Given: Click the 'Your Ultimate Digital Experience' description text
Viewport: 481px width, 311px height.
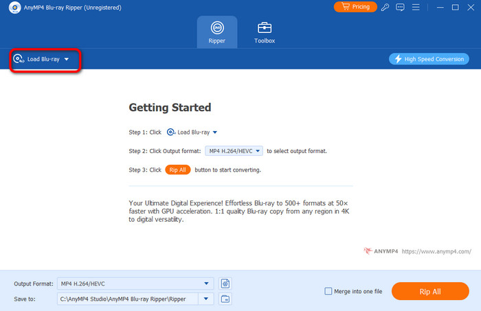Looking at the screenshot, I should 239,211.
